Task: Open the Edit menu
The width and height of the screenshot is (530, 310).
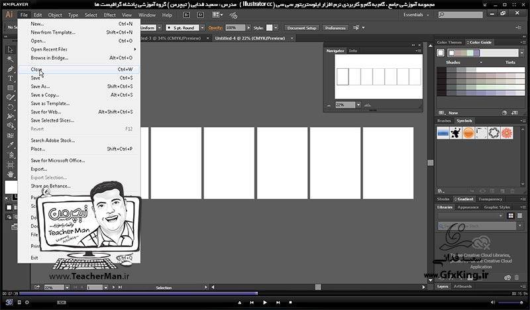Action: pos(38,15)
